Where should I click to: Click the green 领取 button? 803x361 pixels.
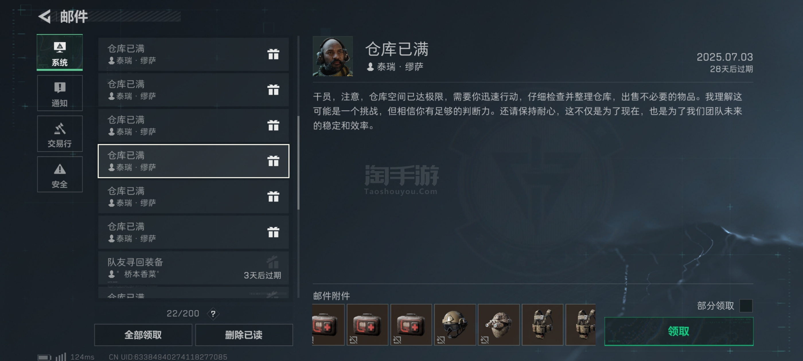[x=679, y=331]
